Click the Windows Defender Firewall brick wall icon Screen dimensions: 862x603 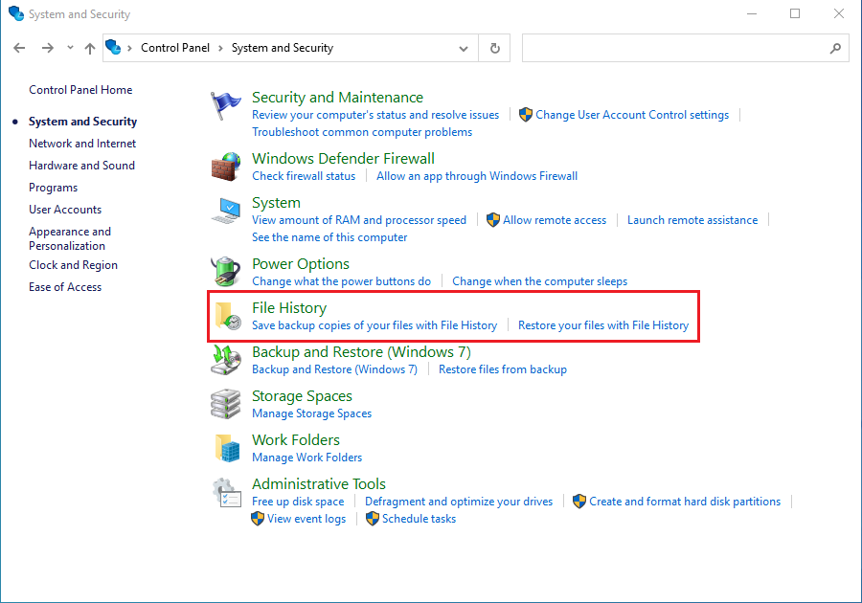pyautogui.click(x=226, y=165)
